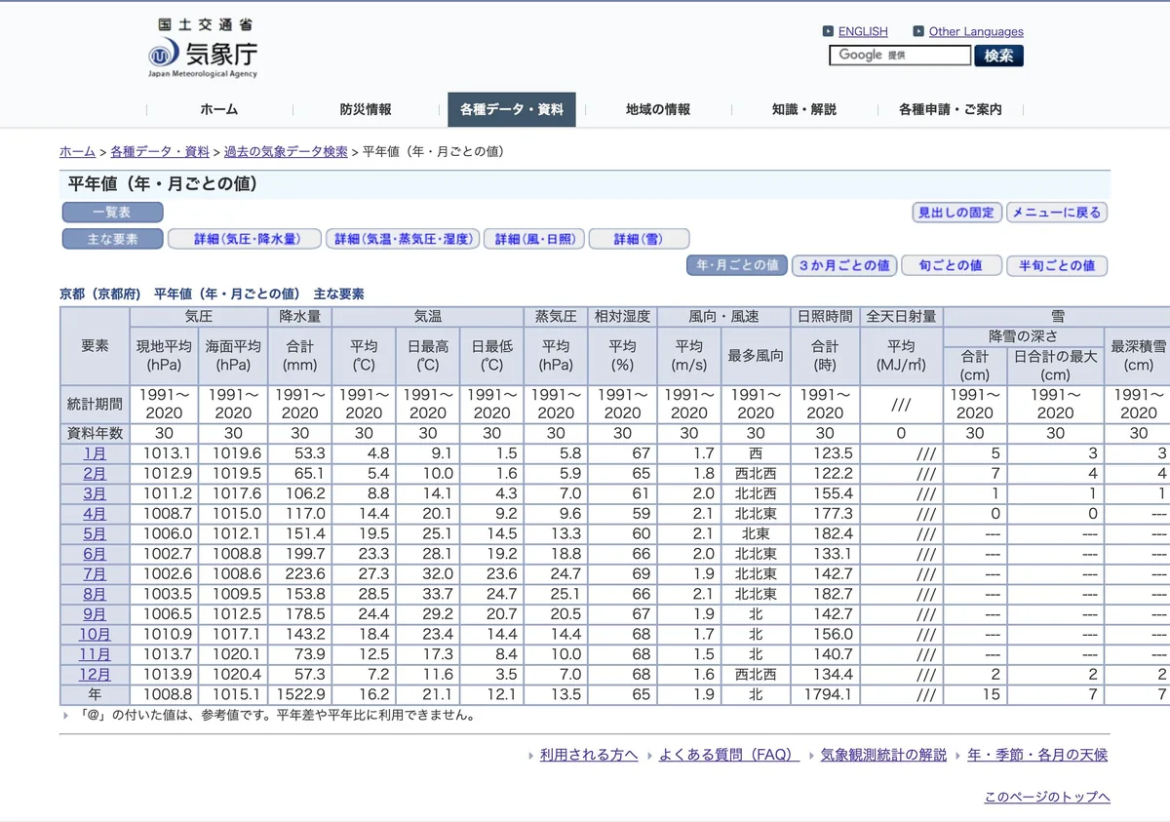The width and height of the screenshot is (1170, 822).
Task: Open the 知識・解説 navigation menu
Action: (804, 109)
